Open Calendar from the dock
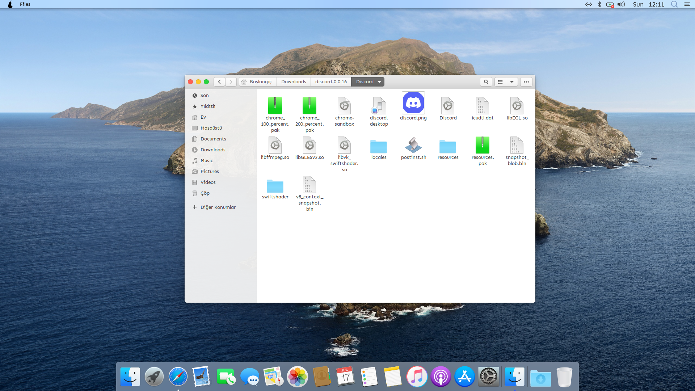This screenshot has height=391, width=695. tap(345, 377)
